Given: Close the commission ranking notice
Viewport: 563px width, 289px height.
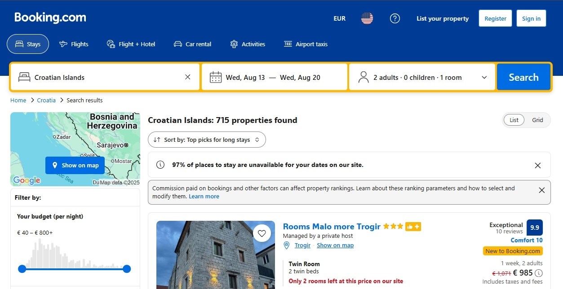Looking at the screenshot, I should click(541, 190).
